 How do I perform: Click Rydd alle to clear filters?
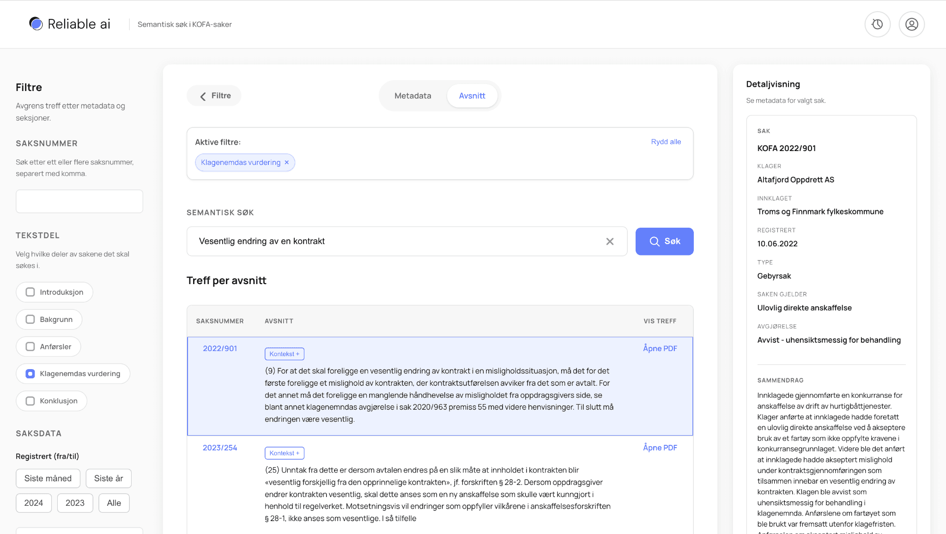tap(666, 142)
